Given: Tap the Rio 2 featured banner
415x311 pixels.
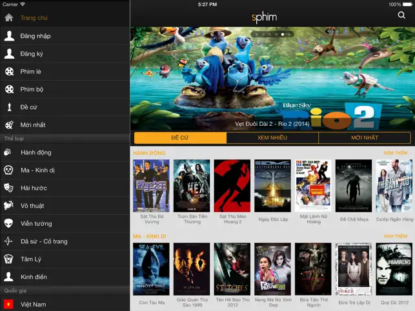Looking at the screenshot, I should pyautogui.click(x=272, y=78).
